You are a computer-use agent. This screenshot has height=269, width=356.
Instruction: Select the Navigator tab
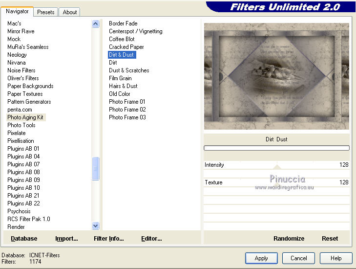(17, 11)
